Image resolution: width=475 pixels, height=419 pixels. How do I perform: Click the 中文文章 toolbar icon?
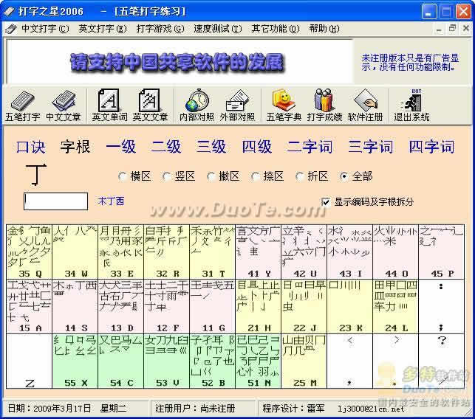[64, 104]
